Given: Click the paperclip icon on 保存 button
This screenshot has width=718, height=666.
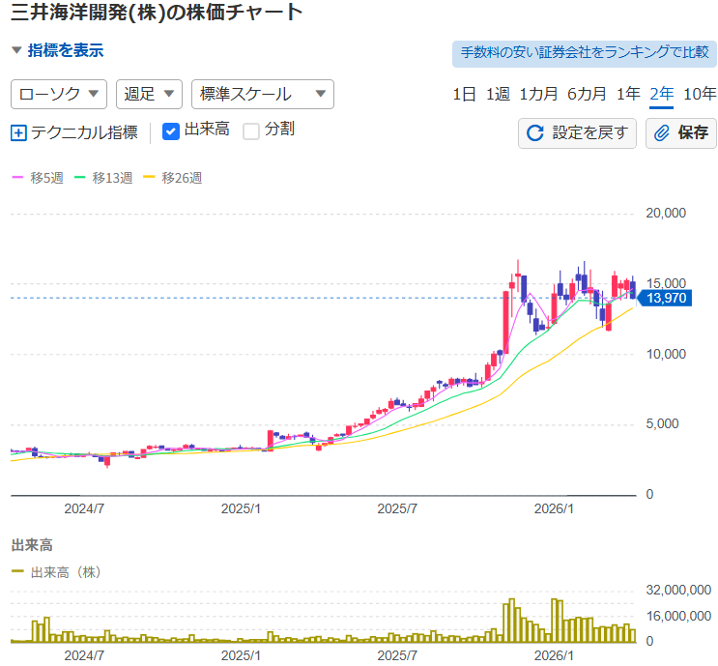Looking at the screenshot, I should [x=662, y=132].
